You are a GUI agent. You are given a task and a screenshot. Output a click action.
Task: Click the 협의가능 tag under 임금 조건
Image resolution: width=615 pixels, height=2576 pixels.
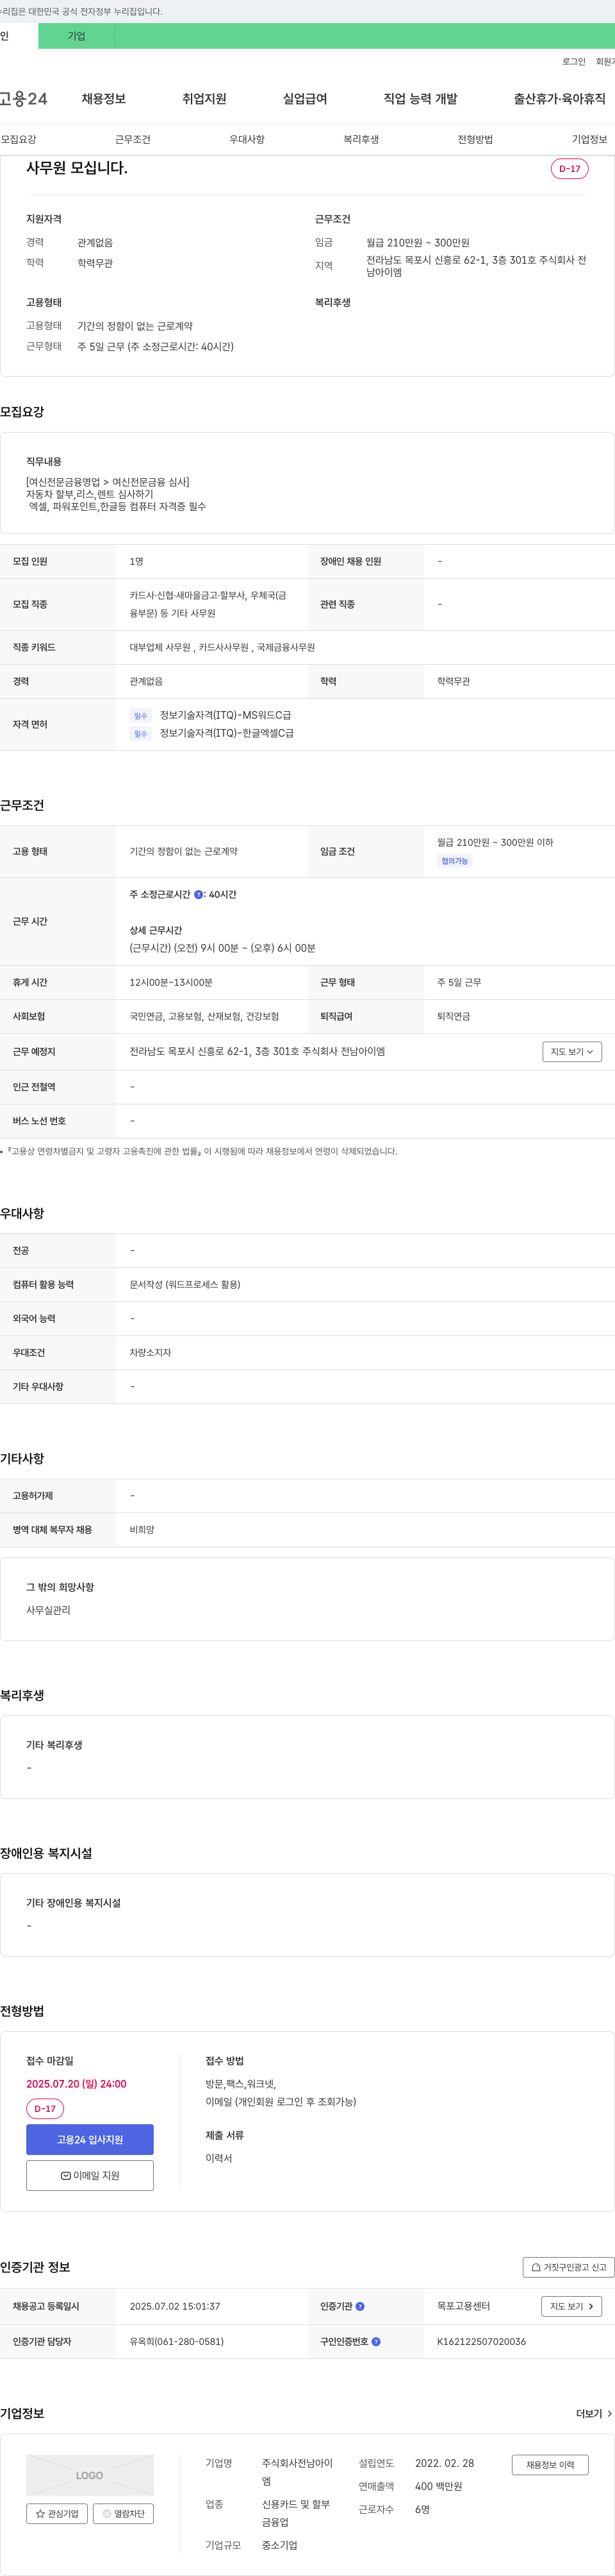[455, 861]
